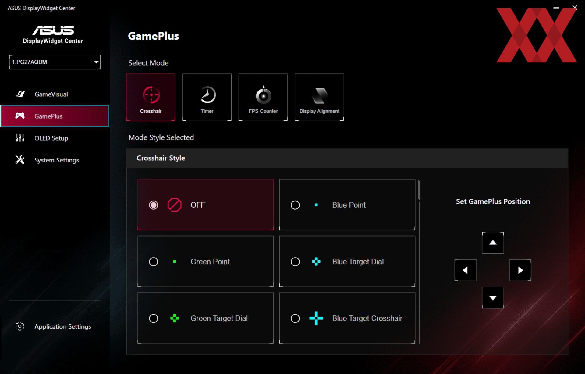Viewport: 585px width, 374px height.
Task: Click the Green Target Dial icon
Action: [x=175, y=318]
